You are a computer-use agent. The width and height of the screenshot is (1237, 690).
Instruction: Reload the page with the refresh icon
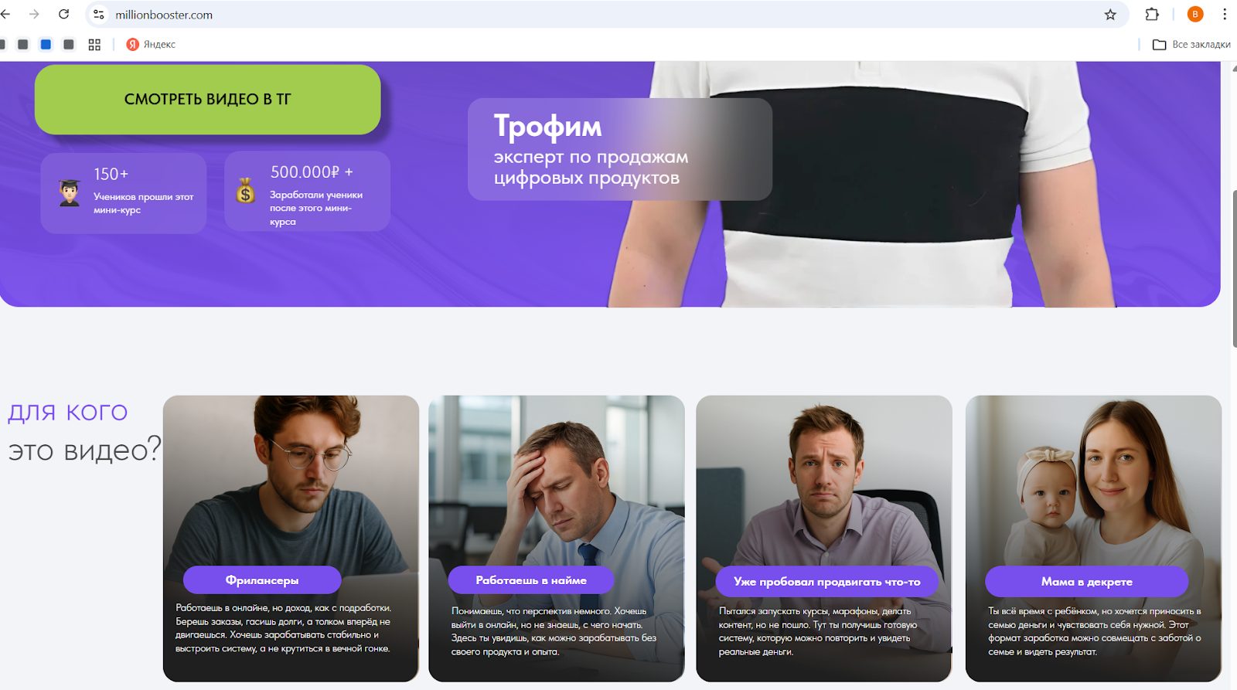point(64,14)
